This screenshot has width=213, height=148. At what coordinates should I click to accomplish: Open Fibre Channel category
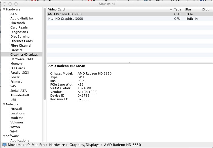21,45
